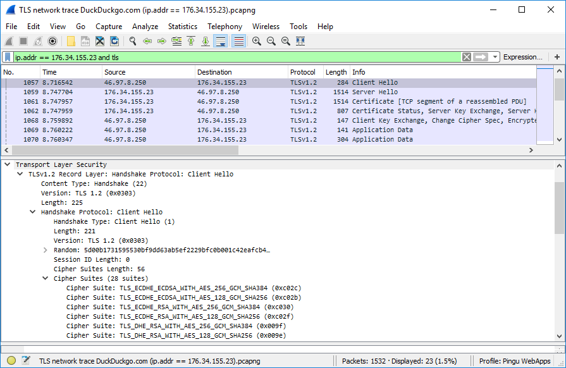The width and height of the screenshot is (566, 368).
Task: Jump to first packet icon
Action: 191,41
